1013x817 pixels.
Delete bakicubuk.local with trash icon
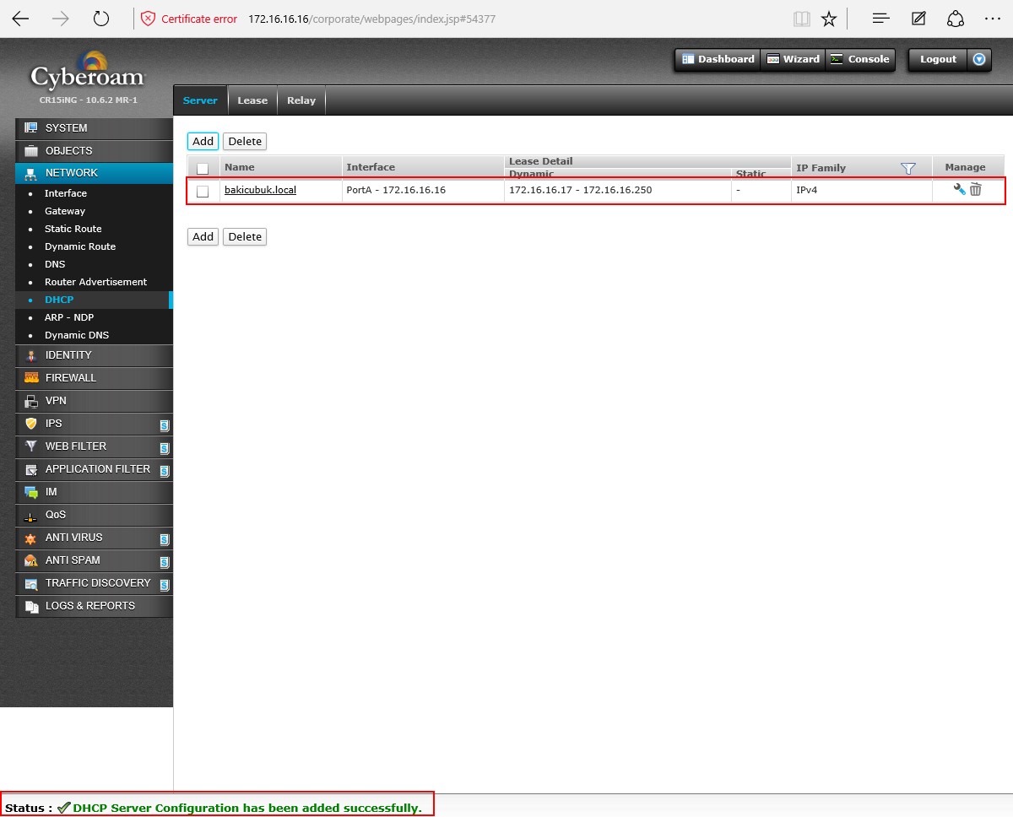[x=975, y=190]
